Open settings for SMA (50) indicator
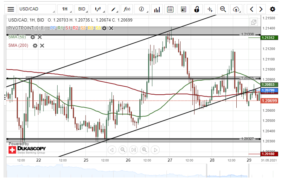The width and height of the screenshot is (281, 181). (x=33, y=37)
